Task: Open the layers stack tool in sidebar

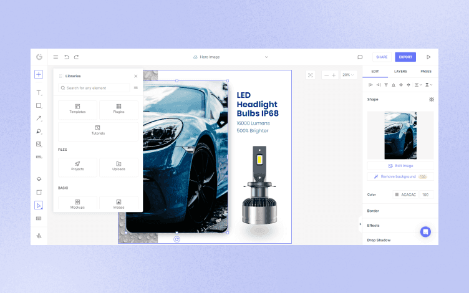Action: coord(39,179)
